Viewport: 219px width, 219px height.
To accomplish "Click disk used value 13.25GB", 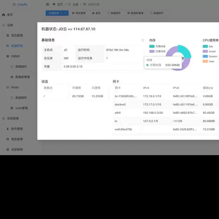I will tap(97, 96).
